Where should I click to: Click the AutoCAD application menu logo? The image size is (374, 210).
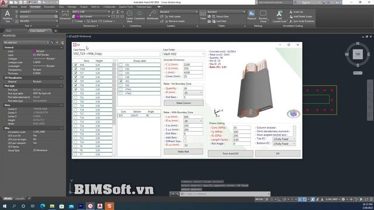pyautogui.click(x=4, y=3)
